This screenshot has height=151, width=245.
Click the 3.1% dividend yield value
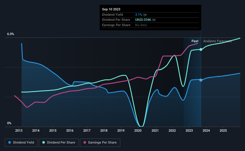click(x=138, y=15)
